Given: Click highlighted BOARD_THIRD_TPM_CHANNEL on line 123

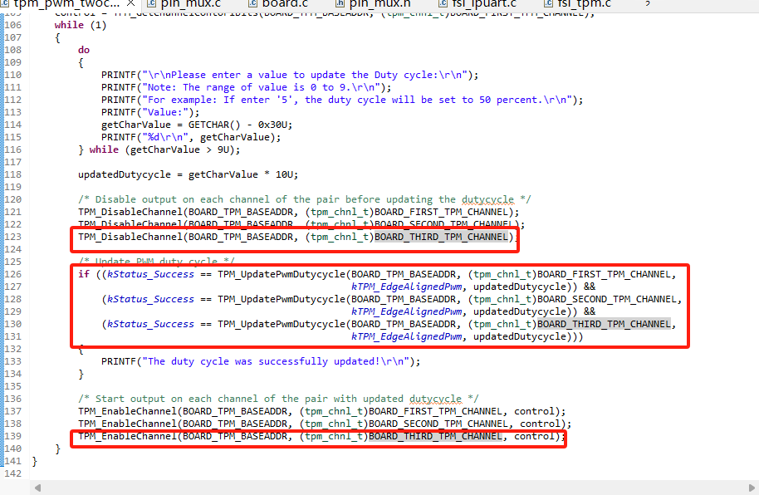Looking at the screenshot, I should coord(441,237).
